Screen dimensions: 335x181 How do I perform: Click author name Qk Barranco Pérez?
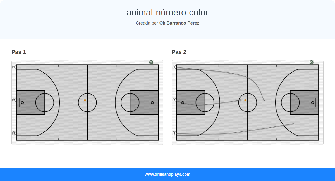(x=179, y=23)
